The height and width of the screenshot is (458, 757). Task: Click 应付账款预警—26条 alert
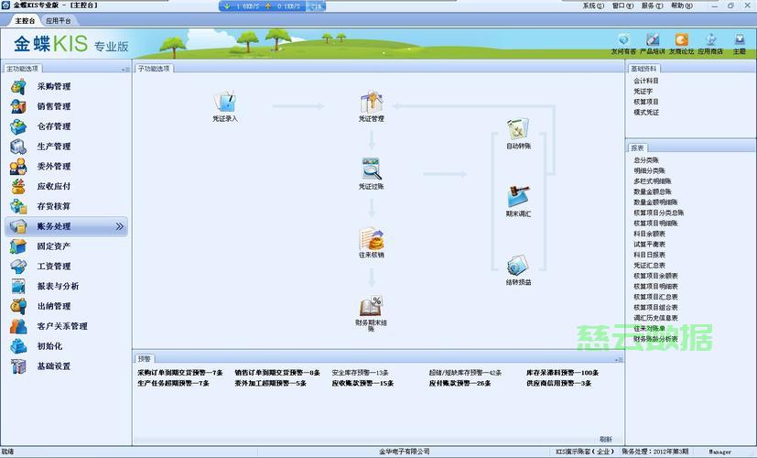(460, 383)
